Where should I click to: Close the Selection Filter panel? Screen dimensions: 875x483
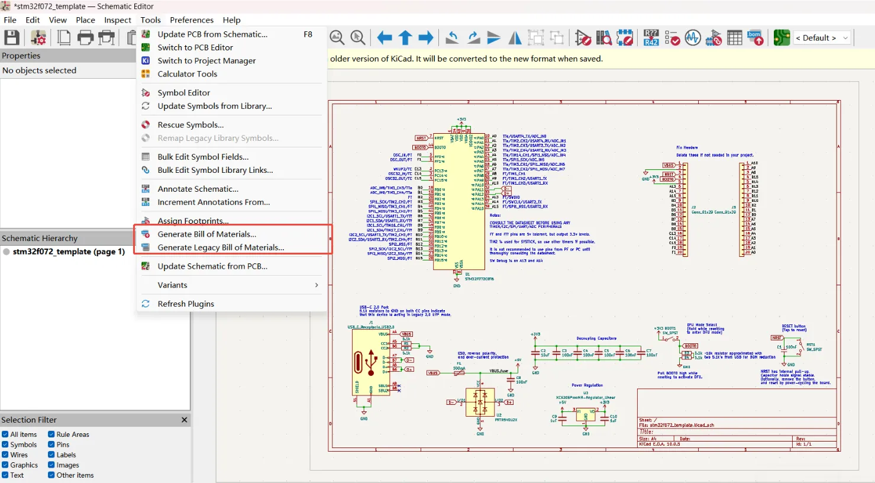pyautogui.click(x=184, y=420)
